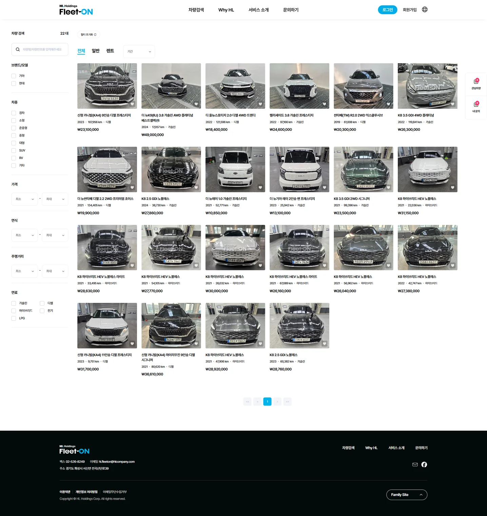The image size is (487, 516).
Task: Switch to the 일반 tab
Action: point(96,51)
